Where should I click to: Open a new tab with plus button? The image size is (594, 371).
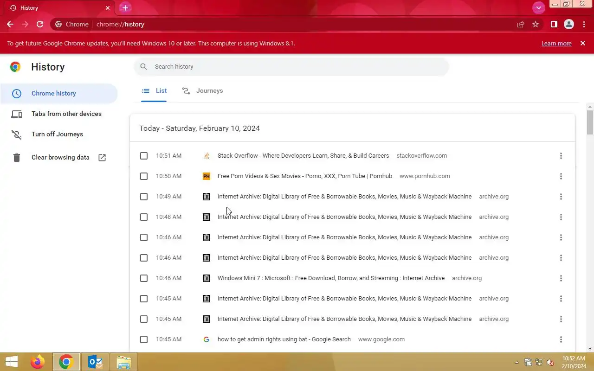125,8
